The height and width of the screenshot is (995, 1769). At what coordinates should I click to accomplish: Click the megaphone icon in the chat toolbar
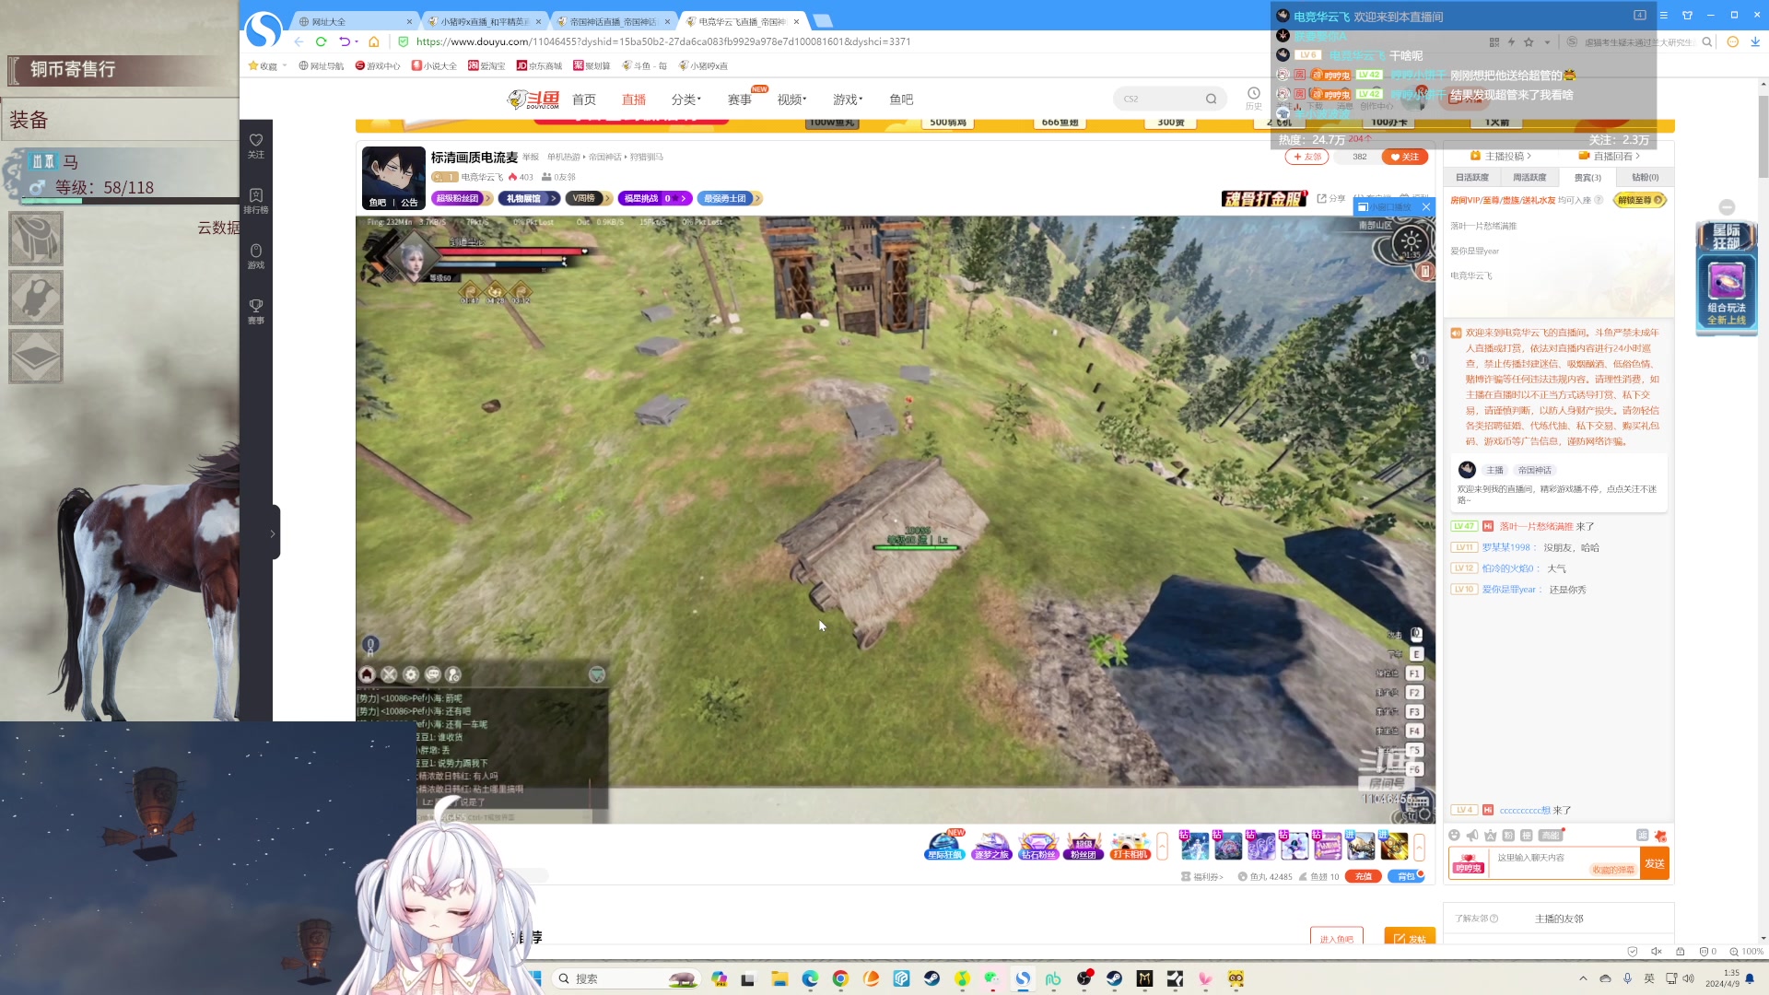click(x=1472, y=836)
